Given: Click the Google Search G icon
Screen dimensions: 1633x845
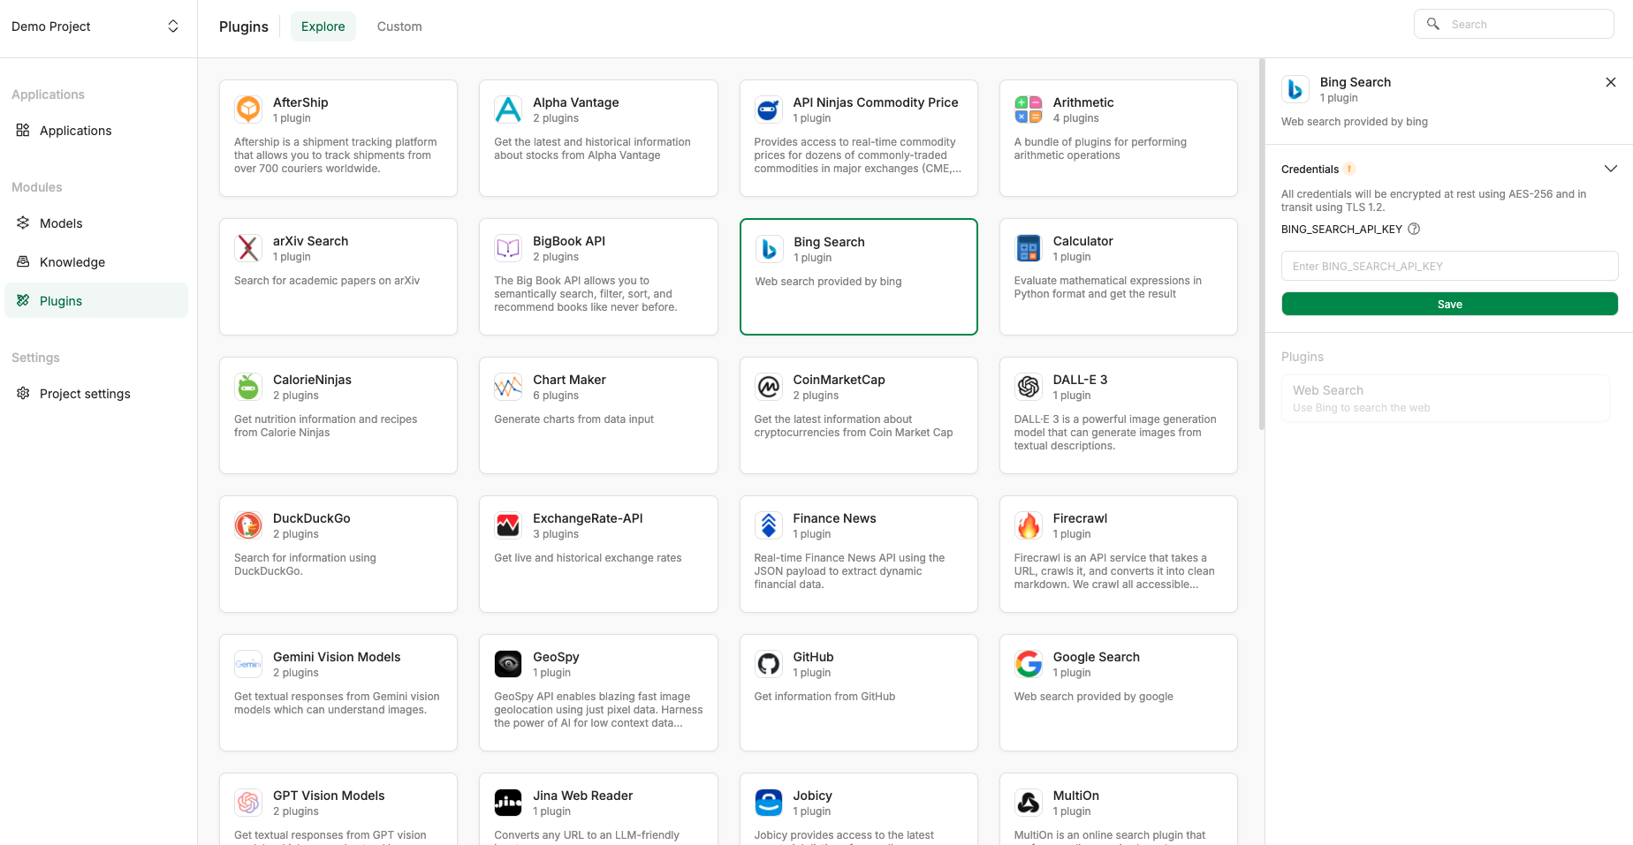Looking at the screenshot, I should pyautogui.click(x=1029, y=664).
